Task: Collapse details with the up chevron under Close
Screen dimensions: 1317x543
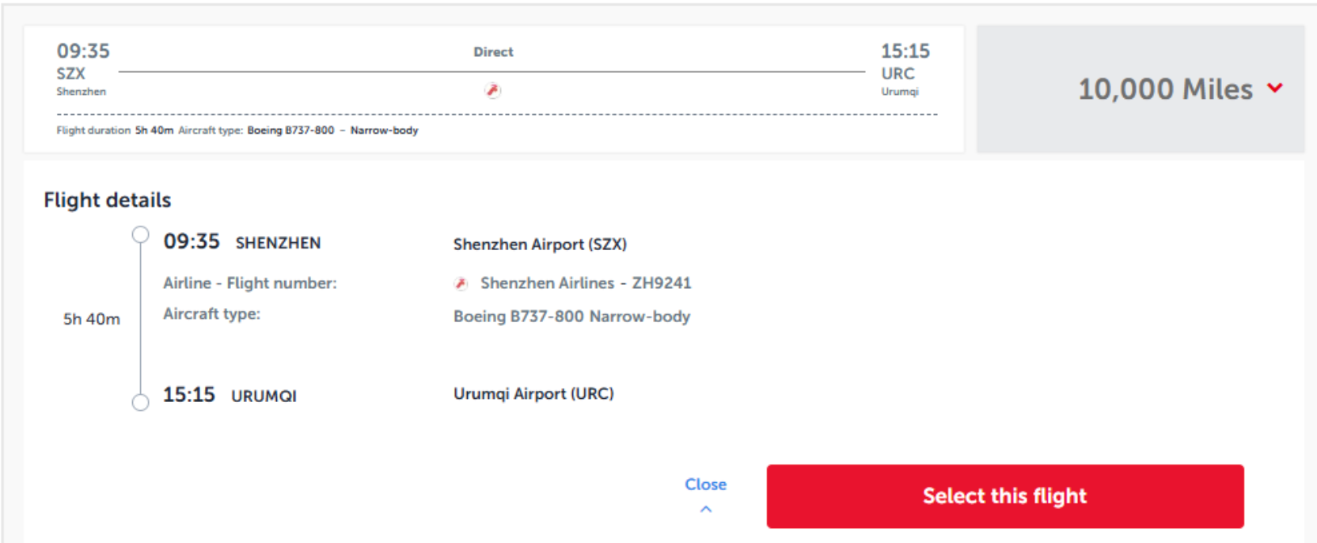Action: tap(706, 510)
